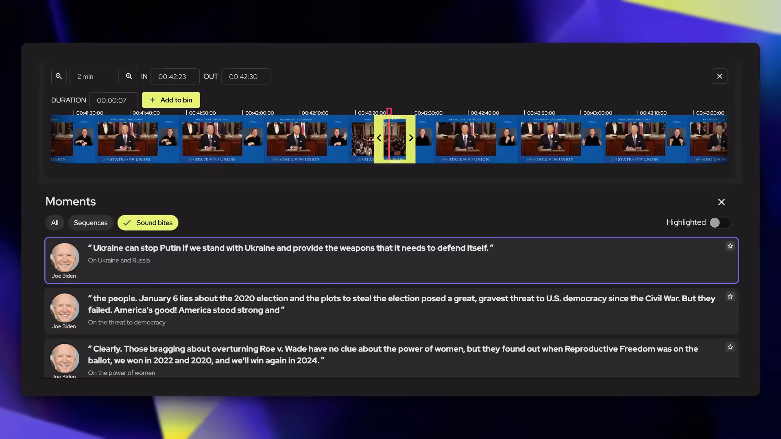Click the zoom in magnifier icon
Screen dimensions: 781x439
pyautogui.click(x=129, y=76)
